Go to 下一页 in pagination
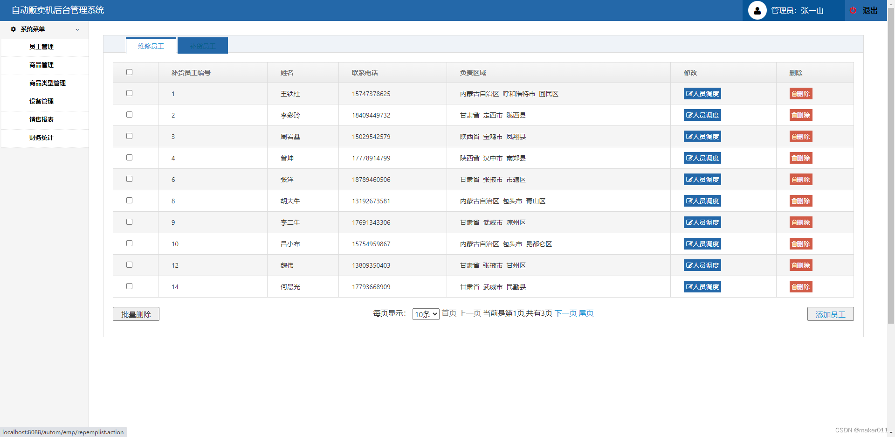This screenshot has width=895, height=437. pos(565,313)
